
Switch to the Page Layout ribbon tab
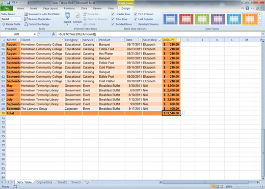point(50,8)
